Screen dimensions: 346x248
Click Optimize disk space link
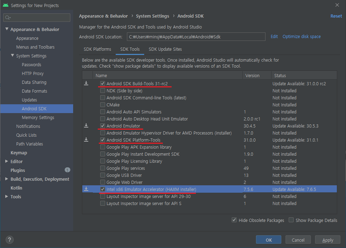tap(301, 37)
